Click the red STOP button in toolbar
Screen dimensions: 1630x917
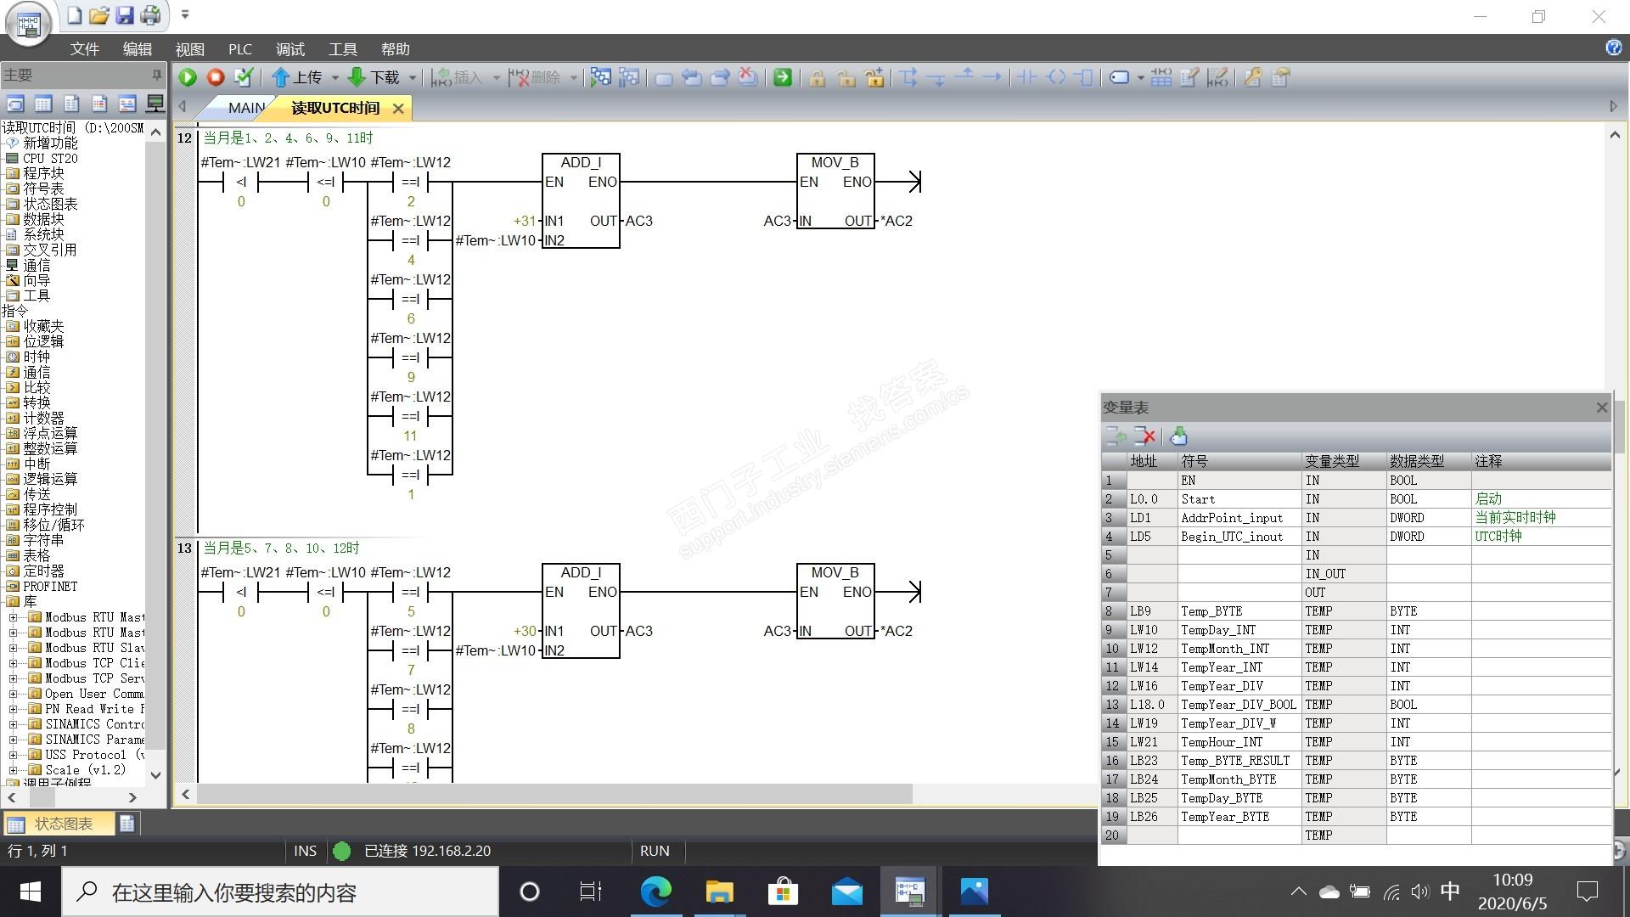216,77
